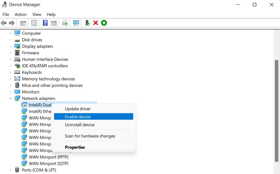The image size is (280, 174).
Task: Expand the Monitors node
Action: [10, 92]
